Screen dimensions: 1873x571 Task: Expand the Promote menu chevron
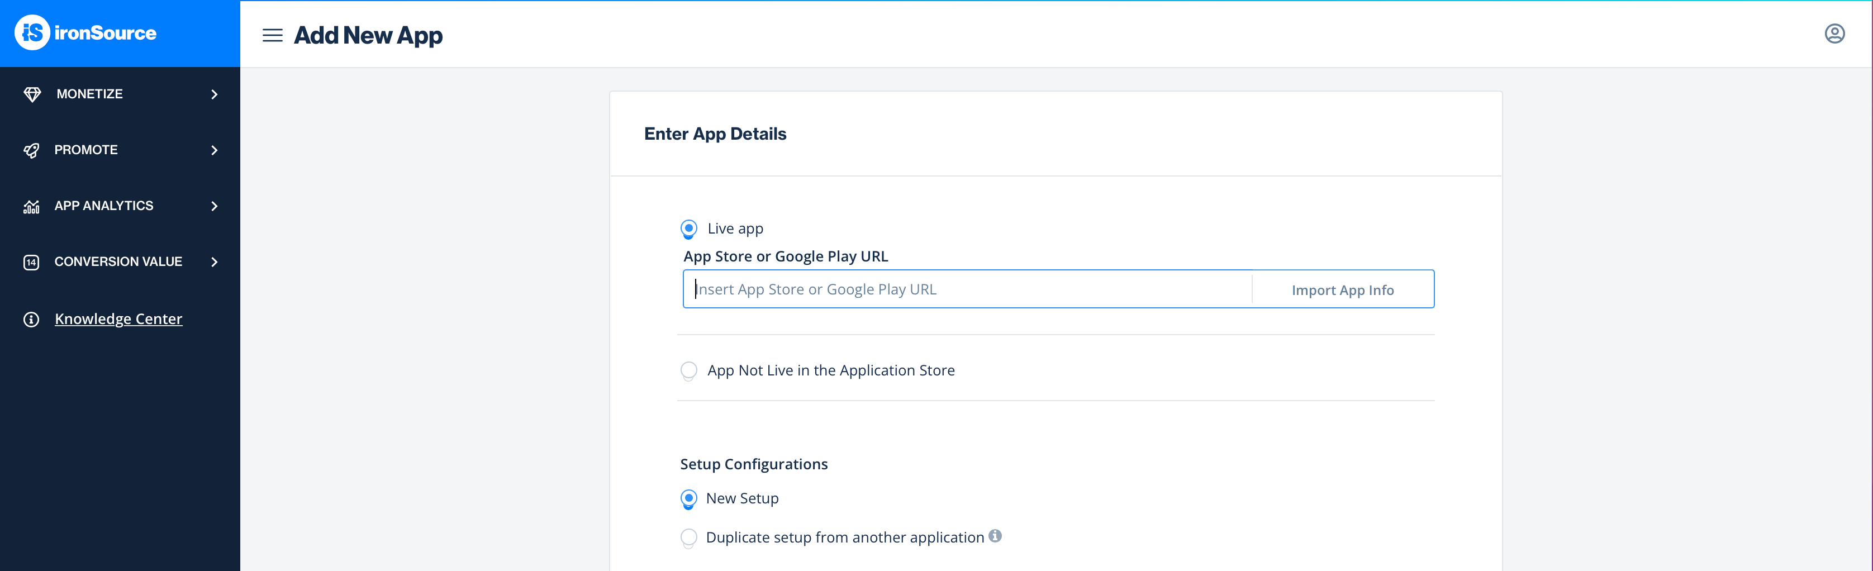215,150
